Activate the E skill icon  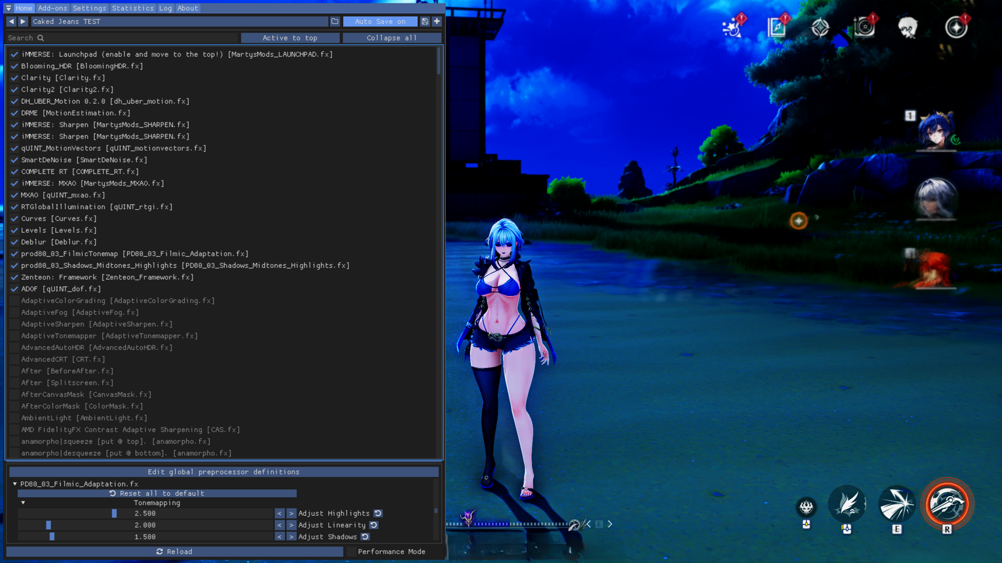[x=897, y=504]
